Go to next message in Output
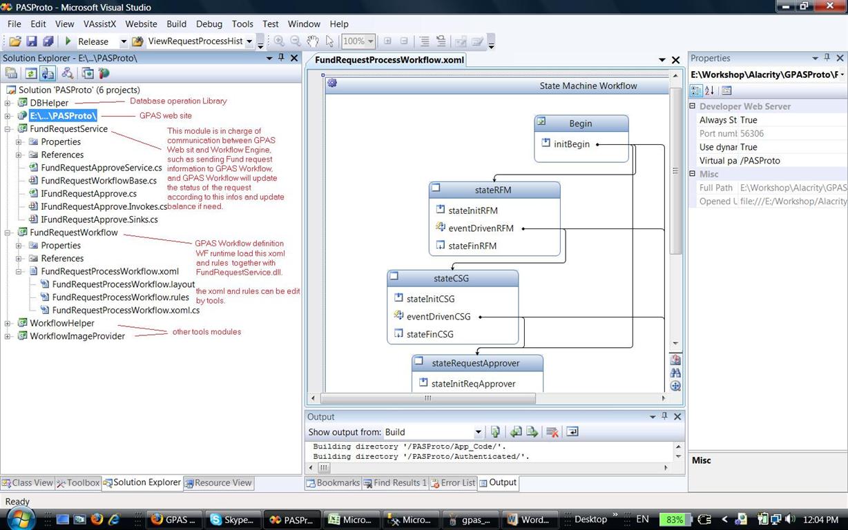The width and height of the screenshot is (848, 530). [x=532, y=432]
